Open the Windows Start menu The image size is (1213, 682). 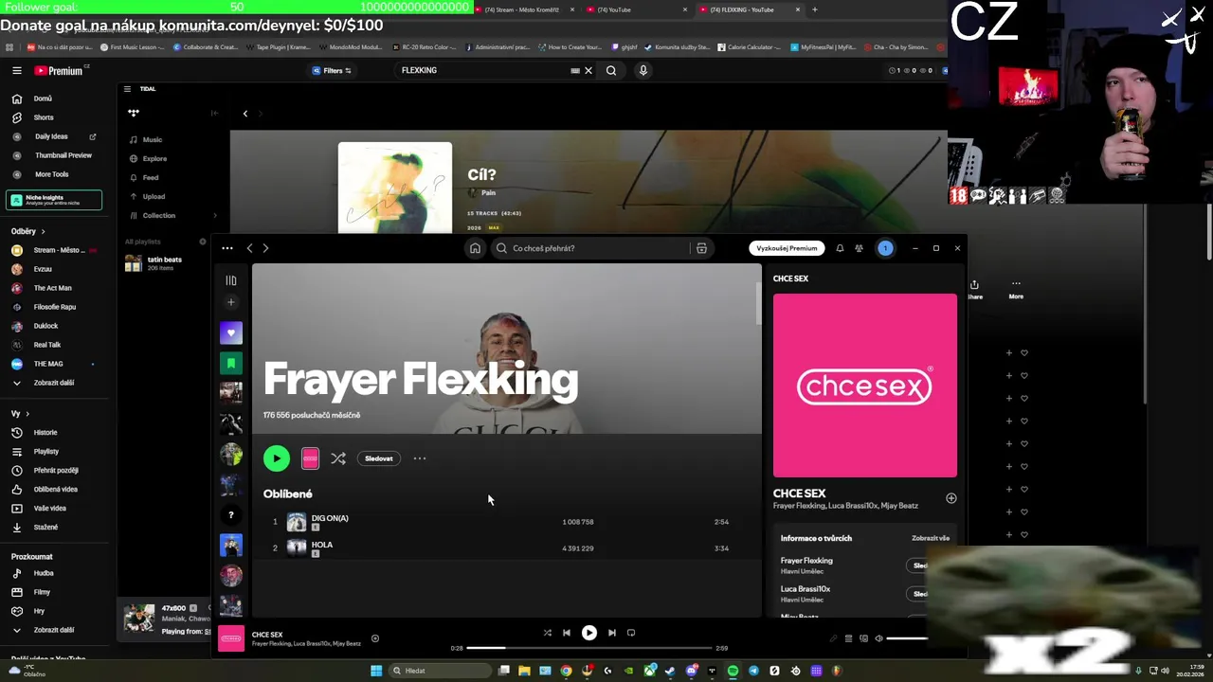pos(376,671)
